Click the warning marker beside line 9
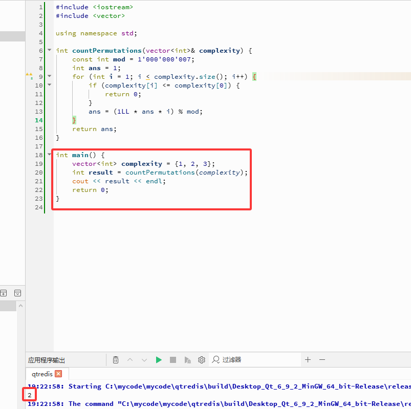411x409 pixels. tap(29, 76)
